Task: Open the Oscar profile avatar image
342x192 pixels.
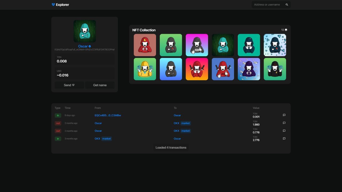Action: [85, 31]
